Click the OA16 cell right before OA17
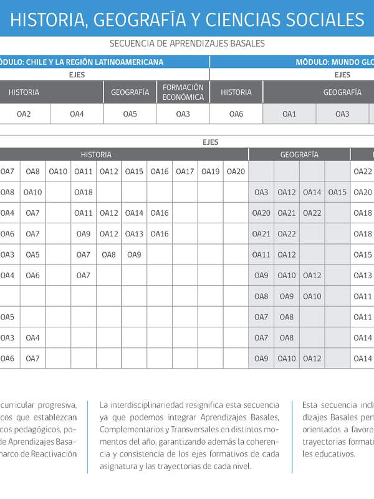The width and height of the screenshot is (374, 499). pos(160,172)
